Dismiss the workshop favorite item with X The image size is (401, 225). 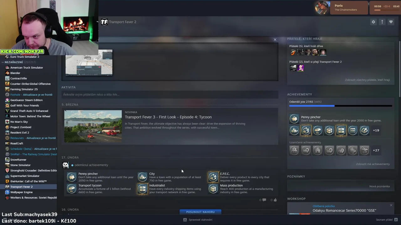point(391,205)
